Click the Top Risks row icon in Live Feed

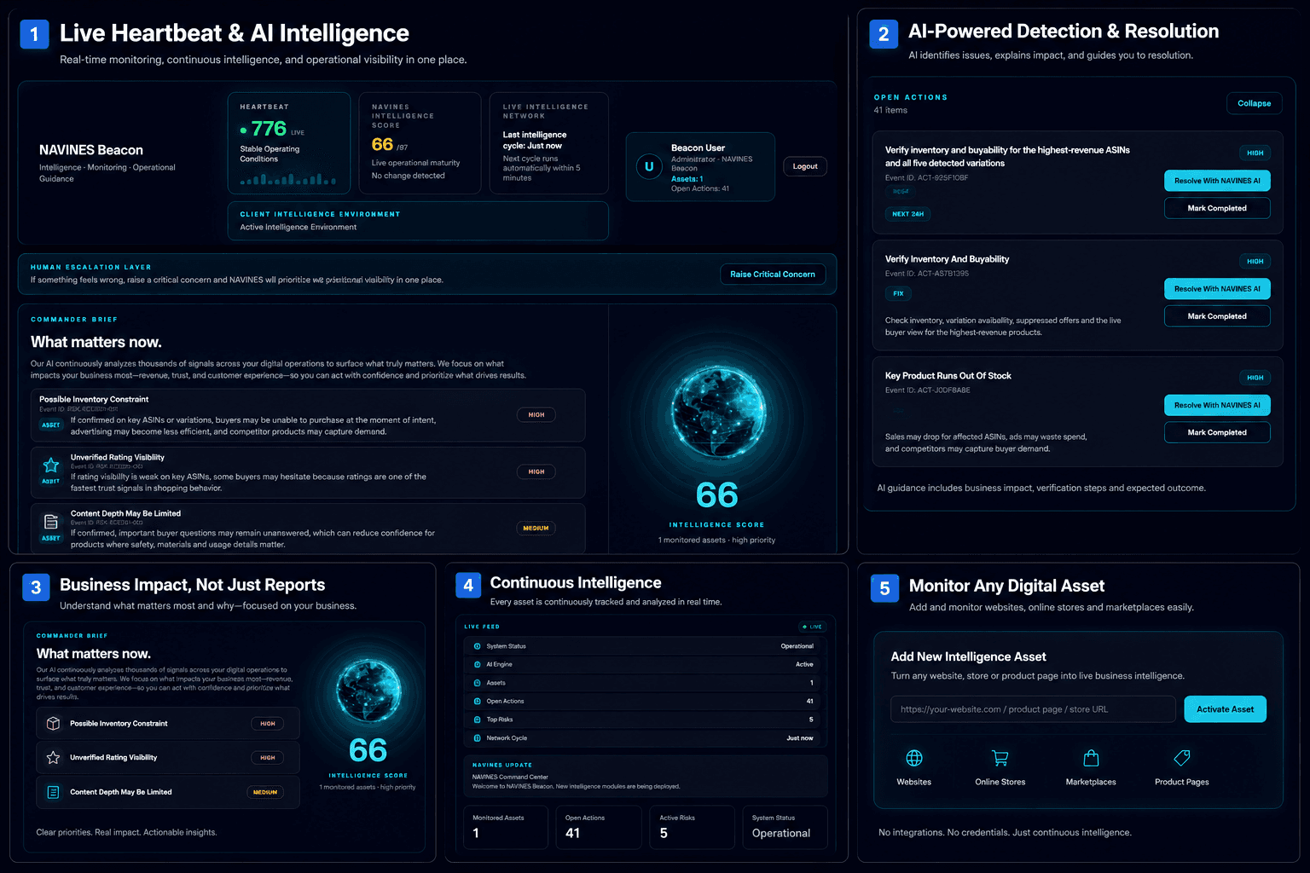pyautogui.click(x=477, y=720)
